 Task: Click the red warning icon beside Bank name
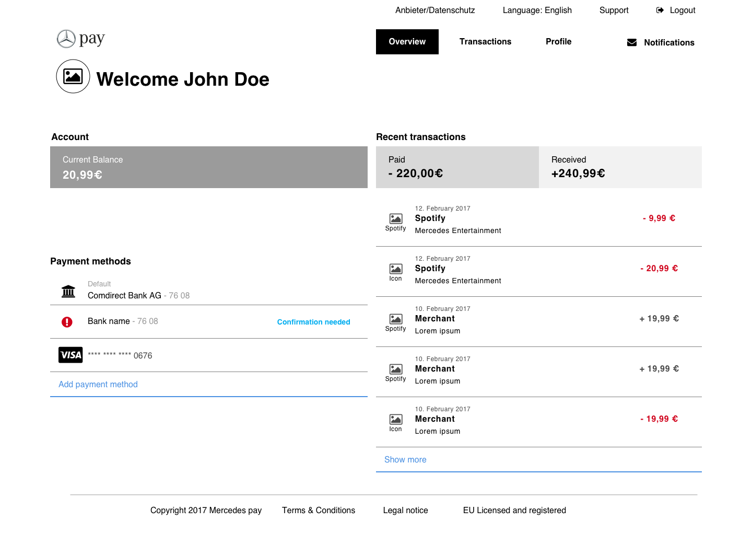point(67,322)
